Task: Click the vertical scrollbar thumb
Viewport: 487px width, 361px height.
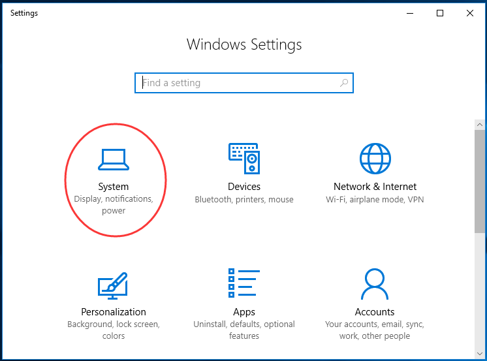Action: pyautogui.click(x=480, y=181)
